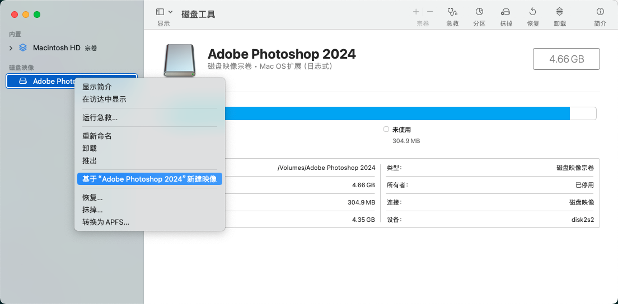Click the 304.9 MB under 未使用 legend

(406, 140)
